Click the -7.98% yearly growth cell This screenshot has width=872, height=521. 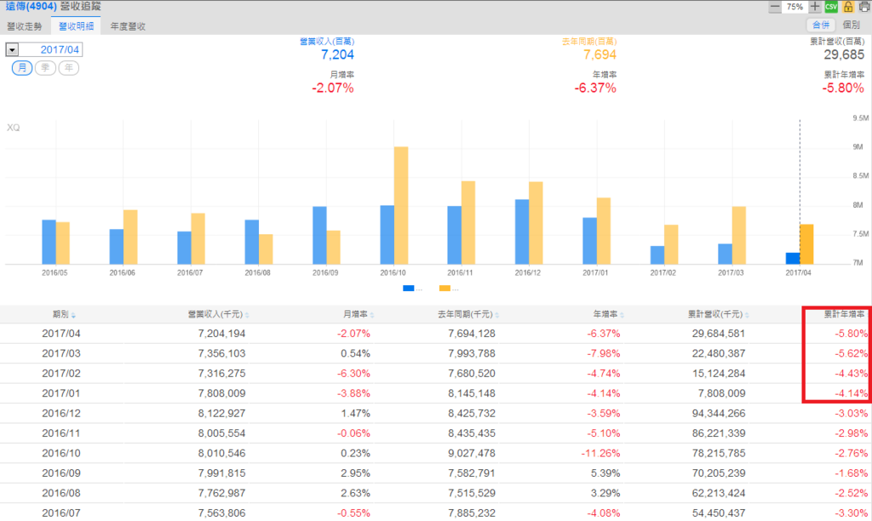pos(604,353)
